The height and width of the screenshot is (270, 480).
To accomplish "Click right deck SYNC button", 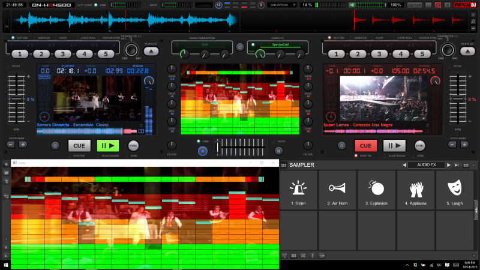I will [419, 146].
